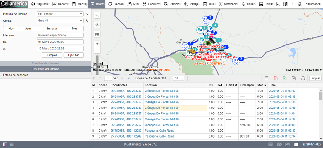Open the Plantilla de informe dropdown
Screen dimensions: 323x148
pos(60,14)
